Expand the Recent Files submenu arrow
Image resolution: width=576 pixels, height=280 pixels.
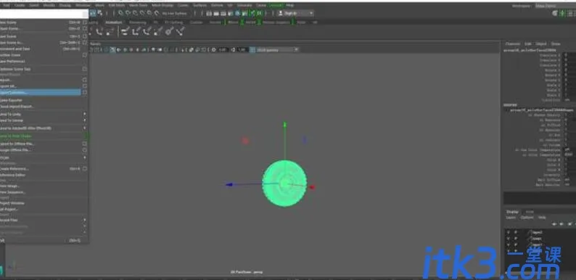[85, 220]
